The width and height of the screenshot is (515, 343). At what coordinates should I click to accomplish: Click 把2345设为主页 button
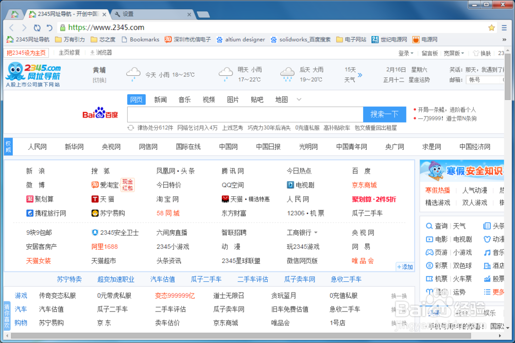point(26,53)
